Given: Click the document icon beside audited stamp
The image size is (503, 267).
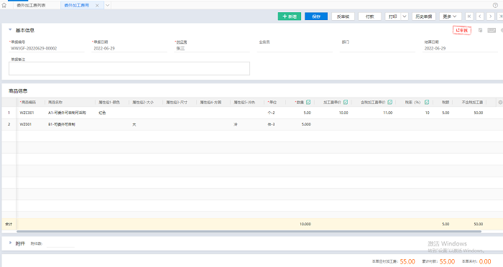Looking at the screenshot, I should [480, 30].
